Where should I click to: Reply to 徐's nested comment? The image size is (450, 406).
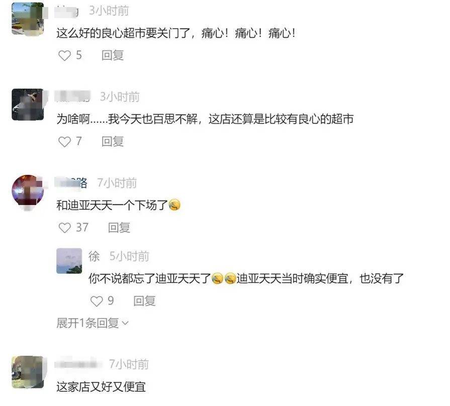(144, 301)
